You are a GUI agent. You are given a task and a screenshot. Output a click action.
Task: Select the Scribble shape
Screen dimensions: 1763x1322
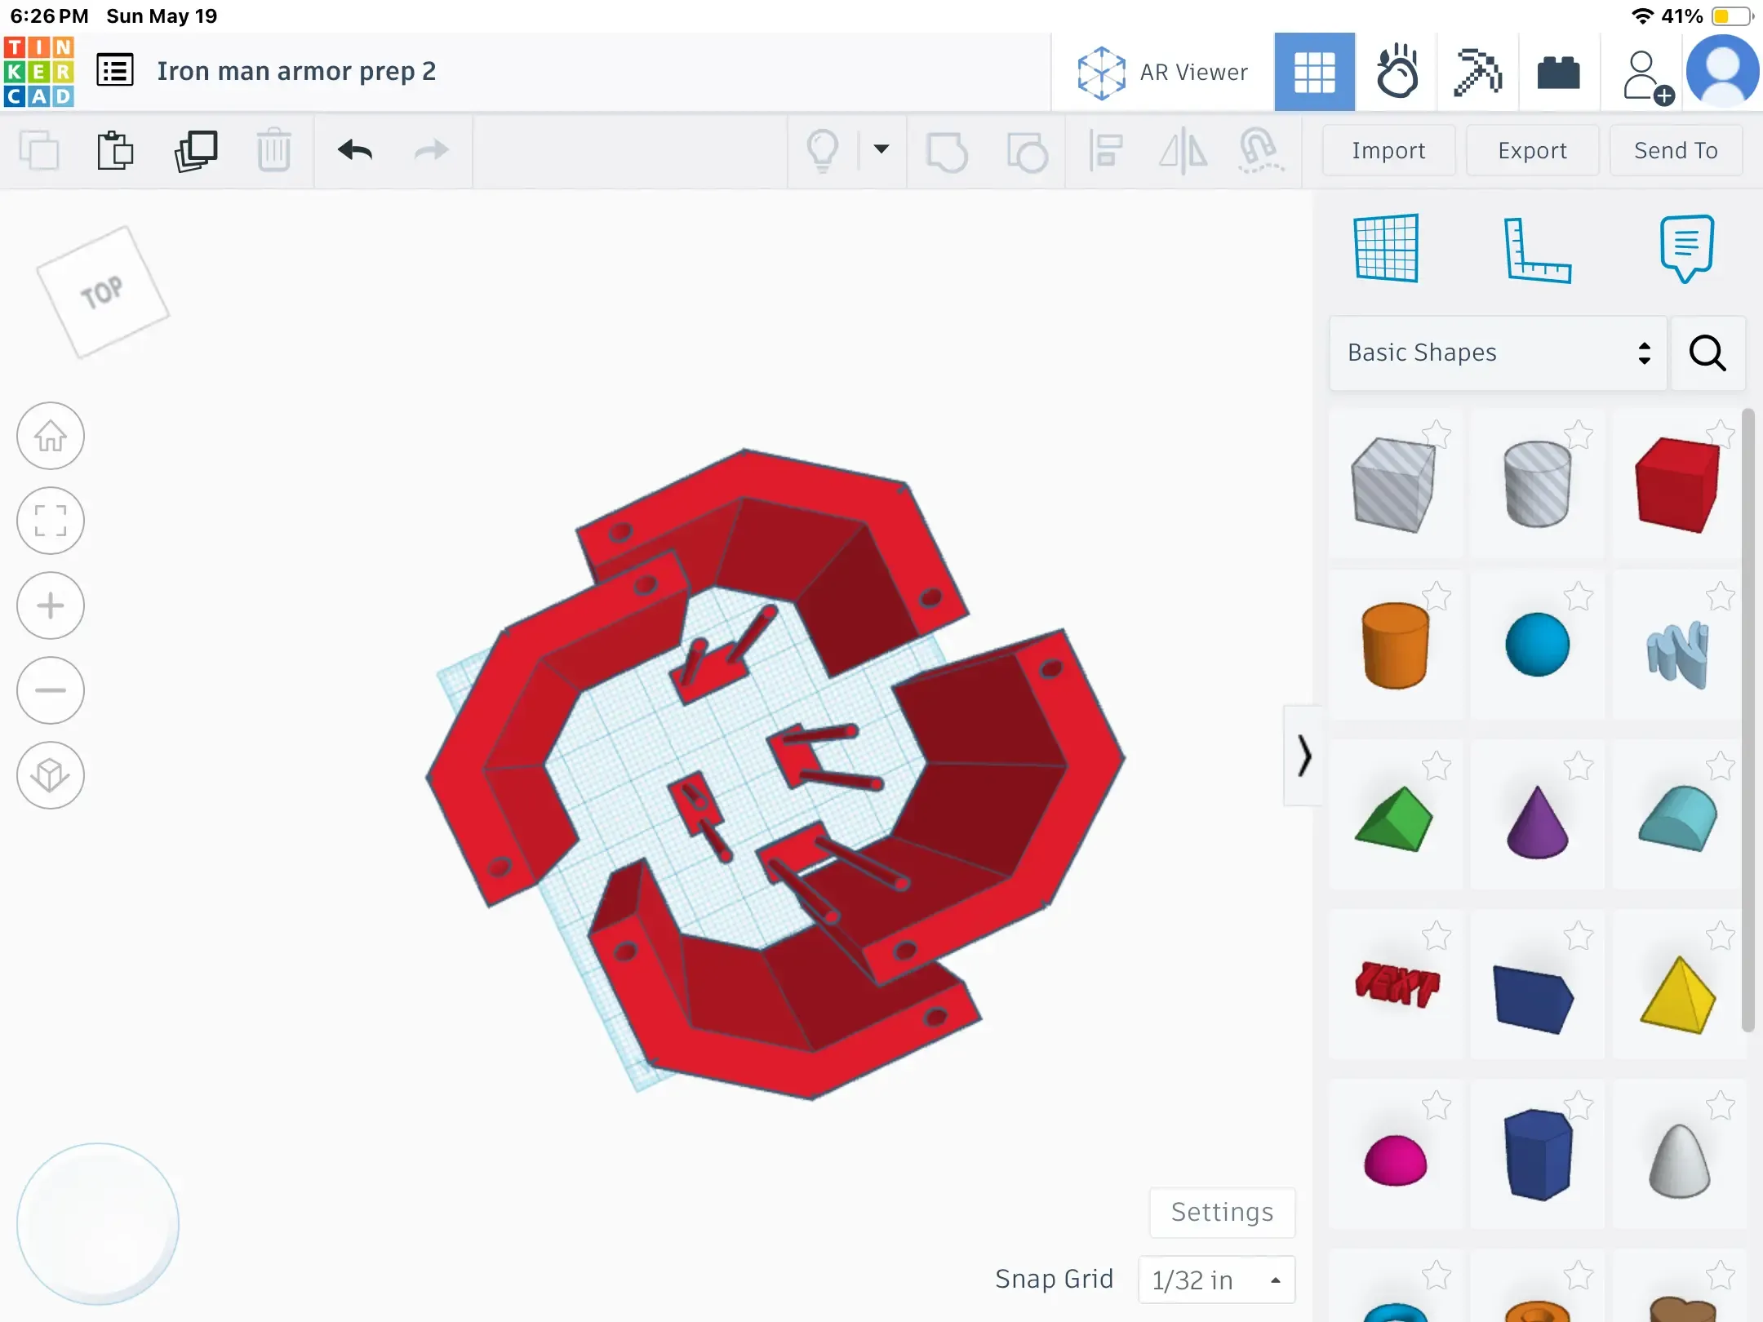coord(1678,654)
